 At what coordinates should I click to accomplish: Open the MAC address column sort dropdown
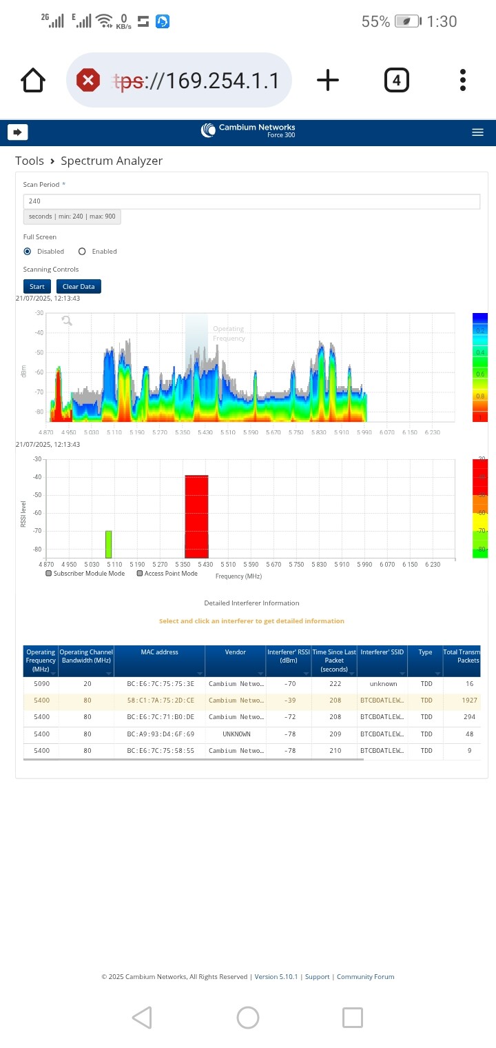click(200, 673)
